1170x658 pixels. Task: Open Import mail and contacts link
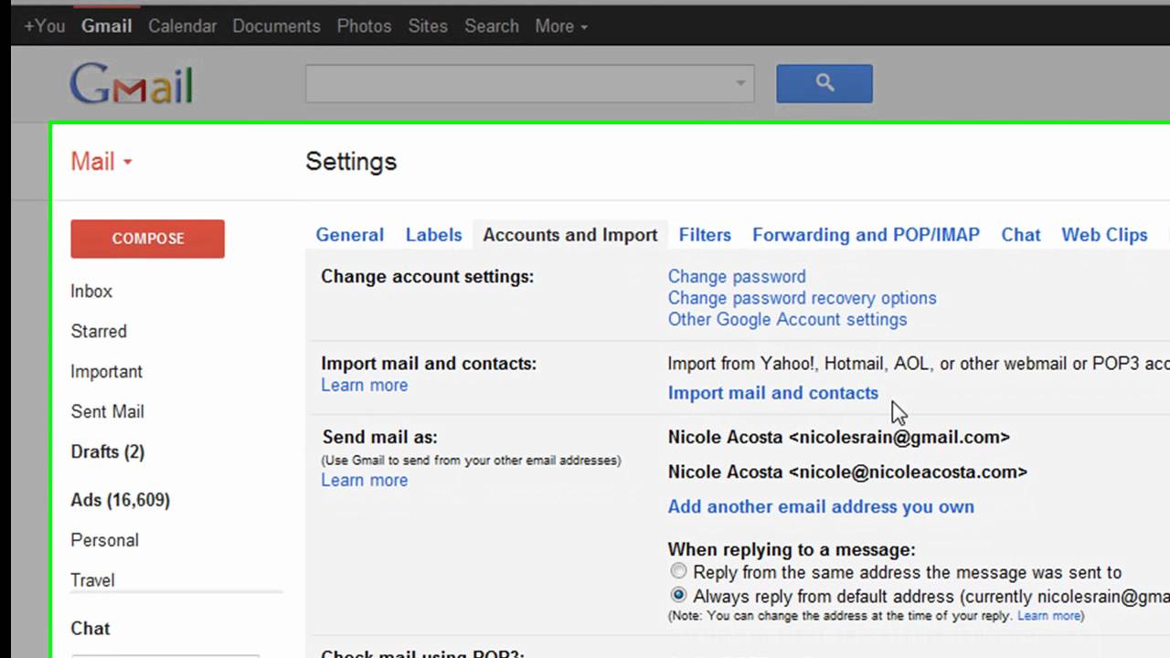(x=772, y=393)
